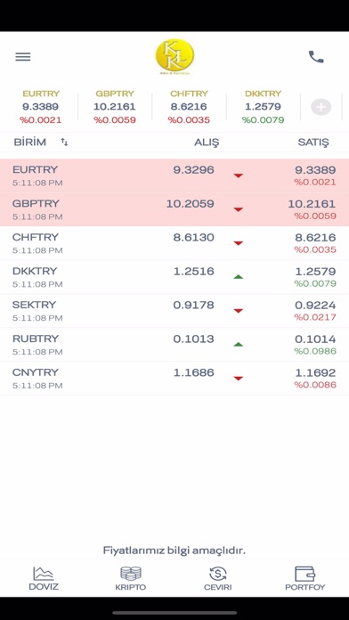Open CEVIRI converter tab

pos(218,578)
